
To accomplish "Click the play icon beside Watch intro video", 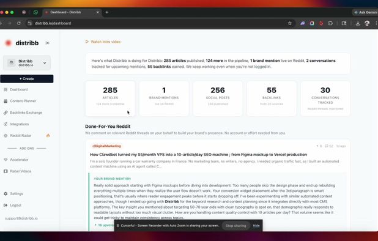I will click(87, 42).
